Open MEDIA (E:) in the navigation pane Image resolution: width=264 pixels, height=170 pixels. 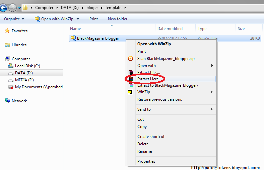coord(24,80)
